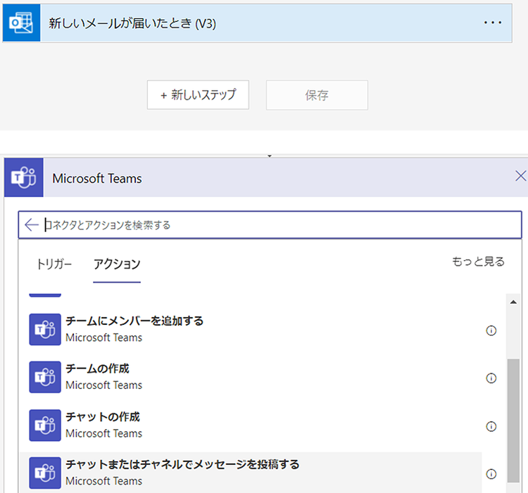Click the Outlook icon on the trigger card
This screenshot has width=528, height=493.
(x=22, y=23)
